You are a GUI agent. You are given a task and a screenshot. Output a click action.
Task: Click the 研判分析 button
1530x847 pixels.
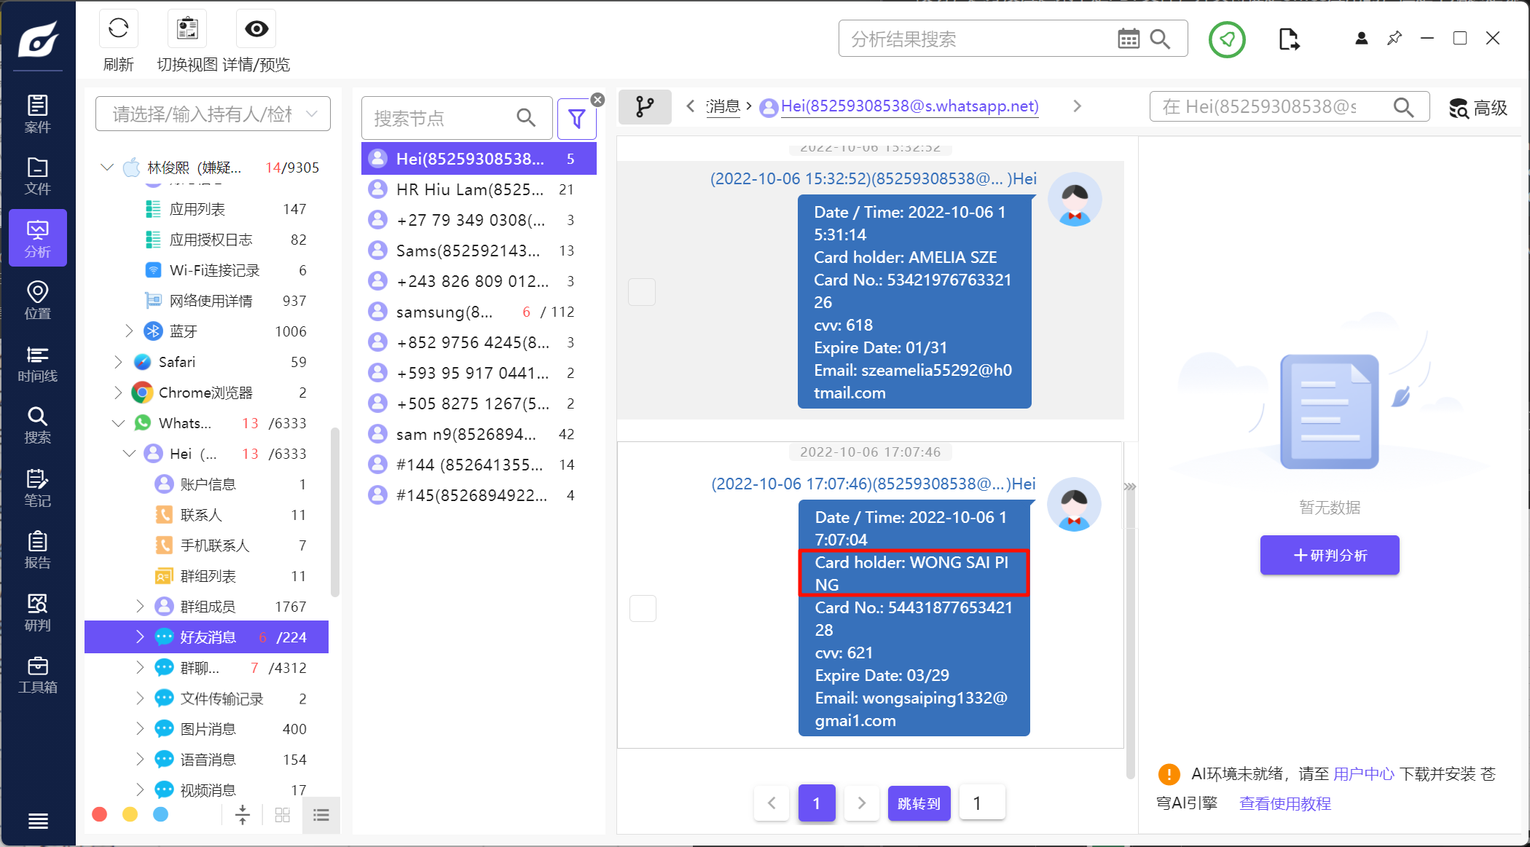pyautogui.click(x=1330, y=555)
